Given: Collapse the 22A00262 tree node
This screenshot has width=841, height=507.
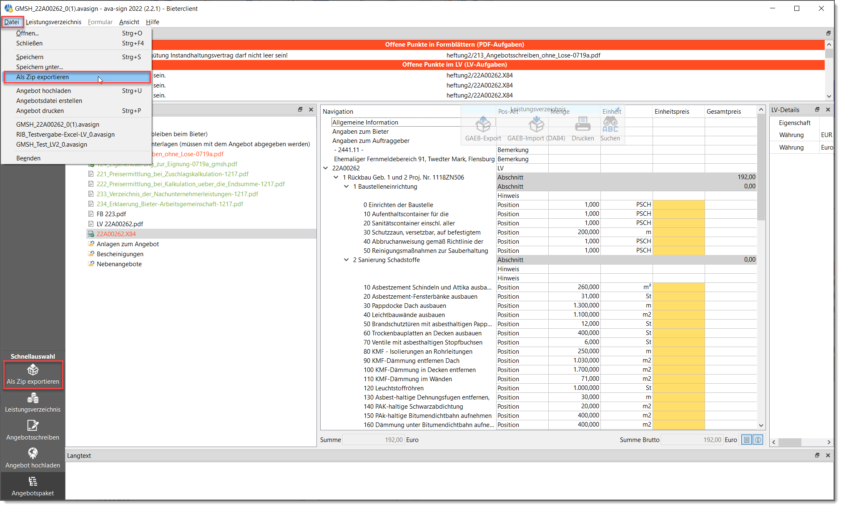Looking at the screenshot, I should (x=326, y=168).
